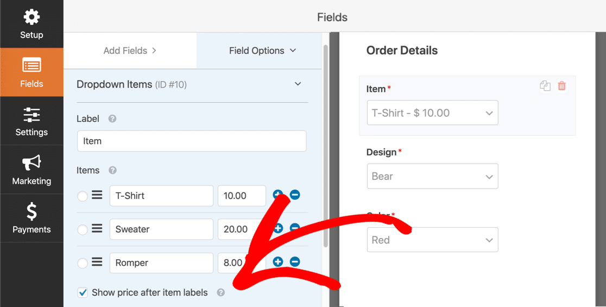Open the Item T-Shirt price dropdown
The image size is (606, 307).
432,113
